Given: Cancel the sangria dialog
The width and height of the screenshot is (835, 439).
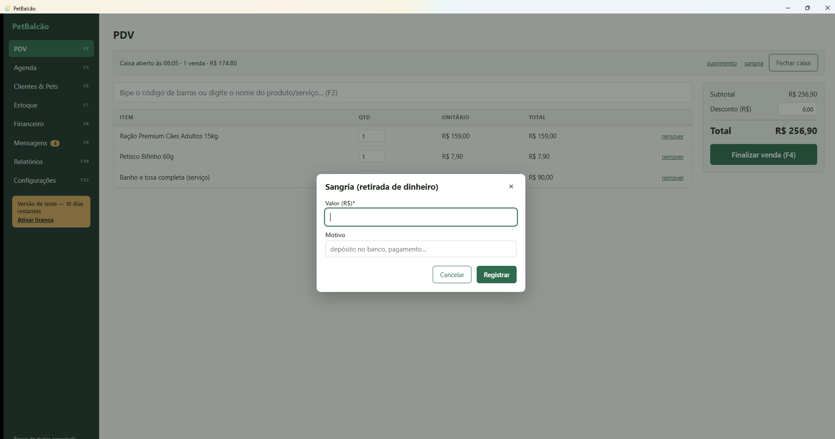Looking at the screenshot, I should [x=452, y=275].
